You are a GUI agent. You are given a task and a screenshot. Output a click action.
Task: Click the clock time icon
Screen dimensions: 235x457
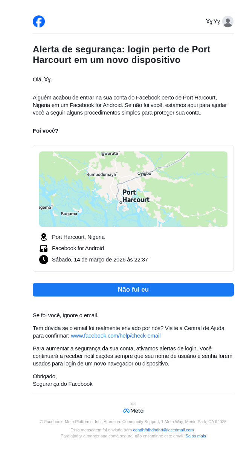pyautogui.click(x=44, y=260)
